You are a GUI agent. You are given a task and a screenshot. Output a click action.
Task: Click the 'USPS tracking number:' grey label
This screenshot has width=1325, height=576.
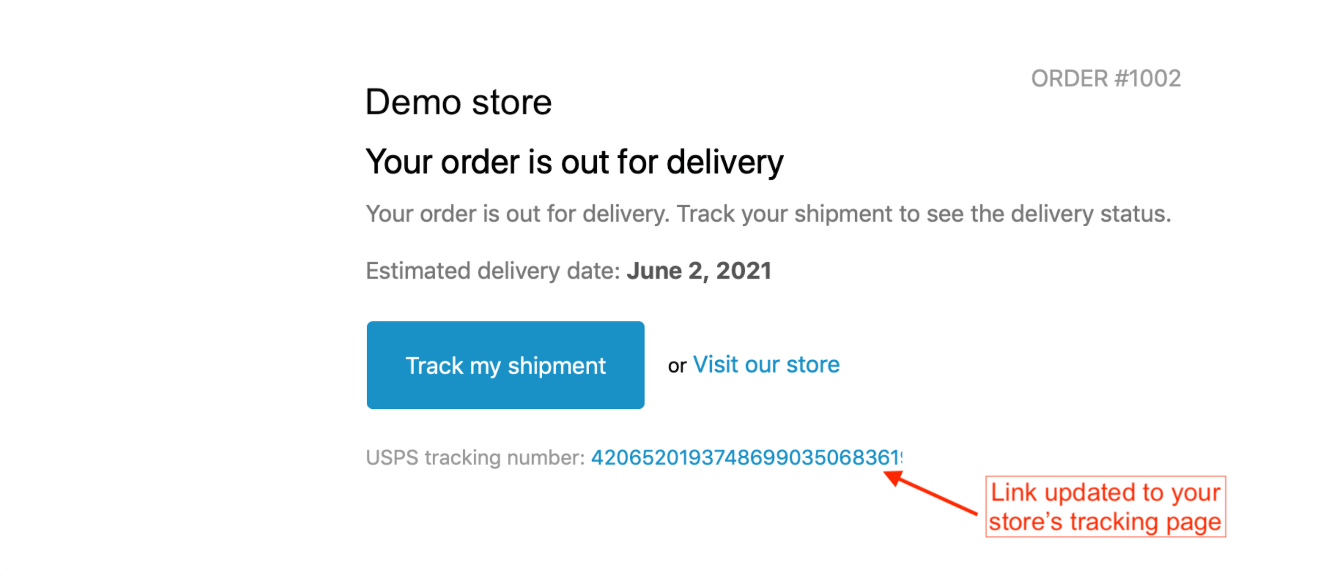click(475, 457)
